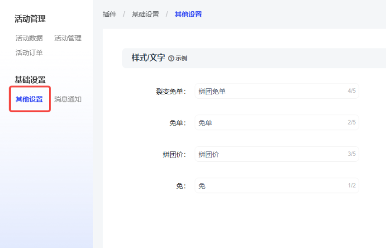Click the 样式/文字 section title
The image size is (386, 248).
coord(148,58)
